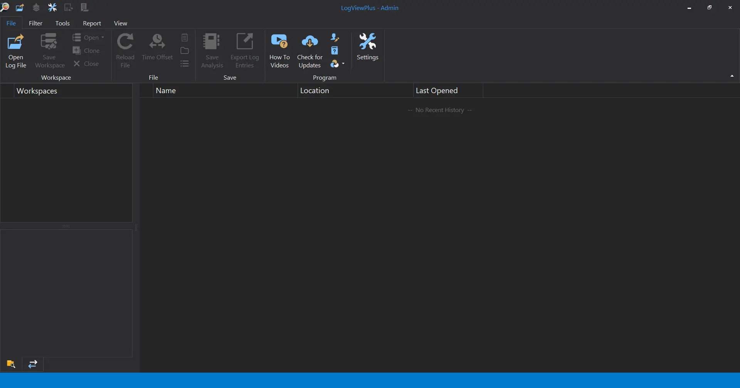Click the colored circles icon in Program group
The image size is (740, 388).
click(335, 64)
